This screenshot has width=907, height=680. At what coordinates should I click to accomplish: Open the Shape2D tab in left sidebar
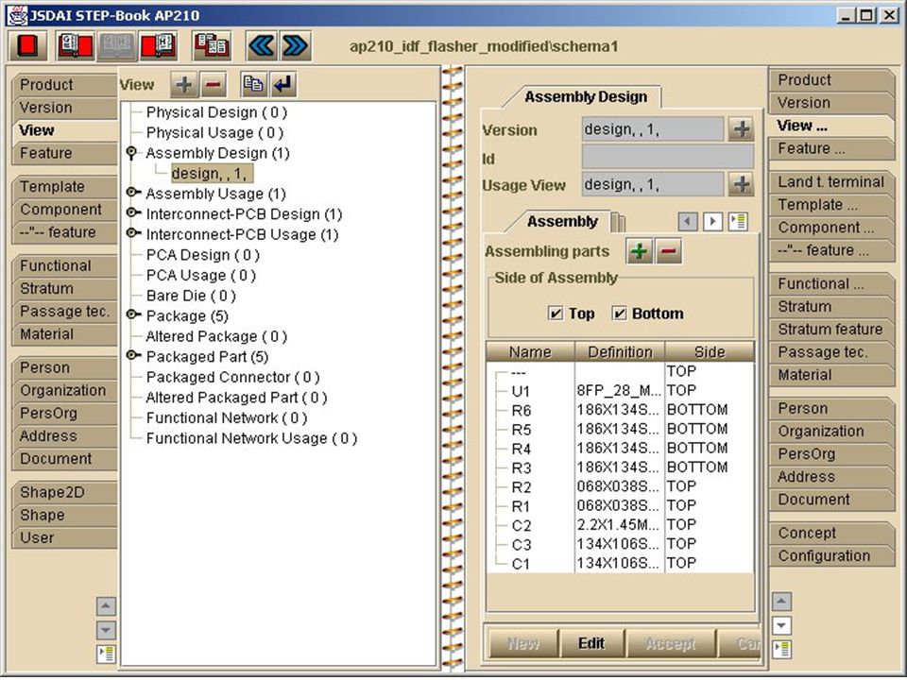click(64, 493)
